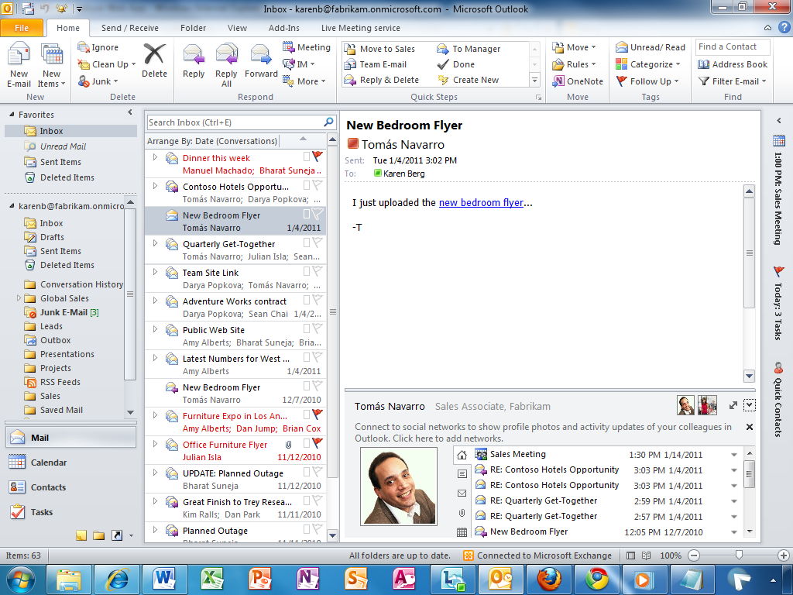Open Microsoft Word from the taskbar

click(x=163, y=580)
